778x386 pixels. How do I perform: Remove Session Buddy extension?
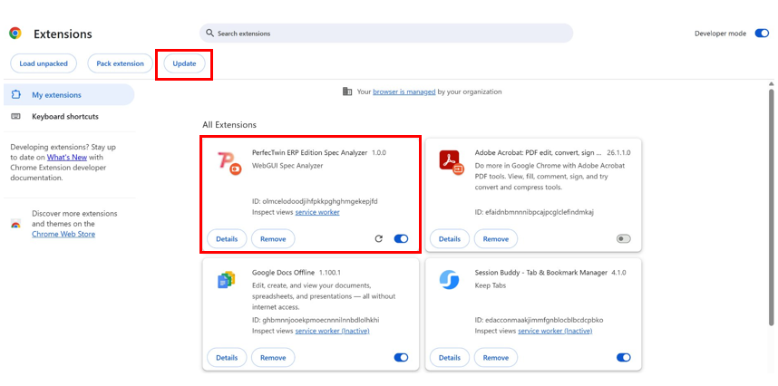pos(496,357)
